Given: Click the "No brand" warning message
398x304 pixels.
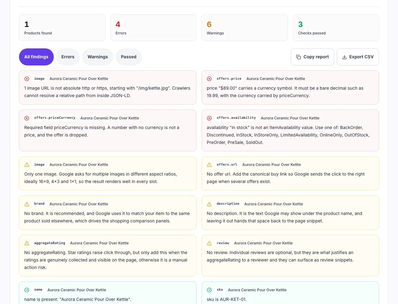Looking at the screenshot, I should [x=107, y=217].
